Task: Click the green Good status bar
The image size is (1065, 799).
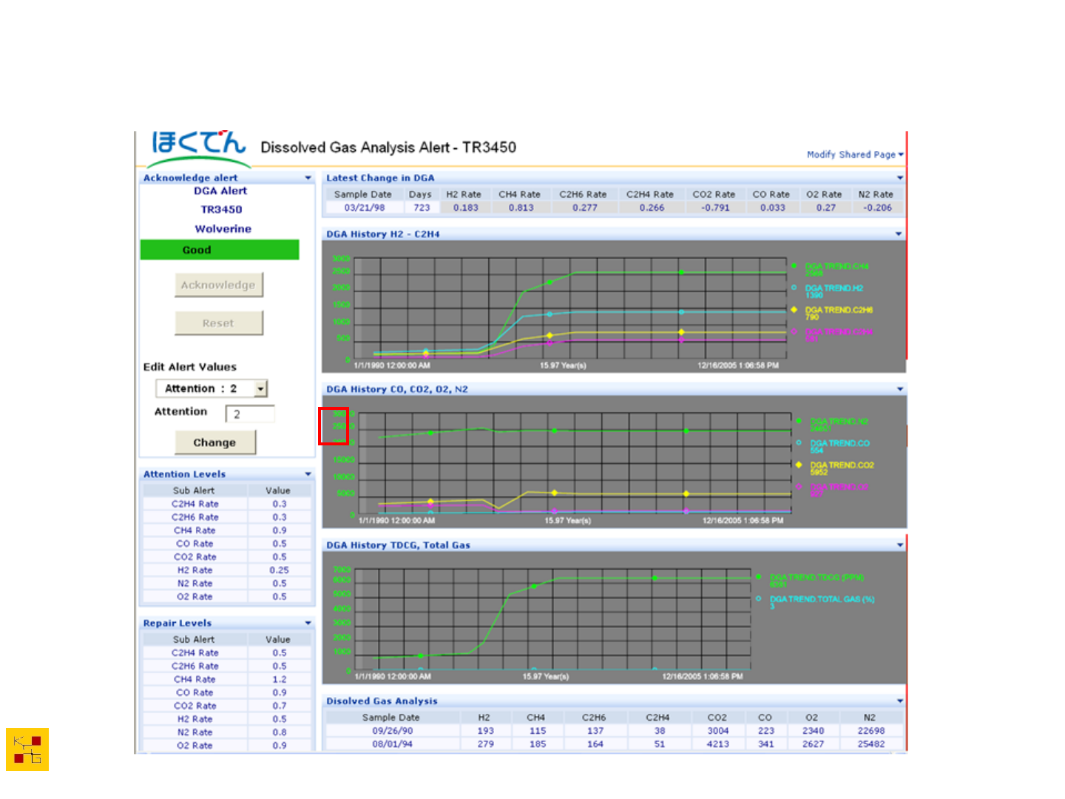Action: (220, 250)
